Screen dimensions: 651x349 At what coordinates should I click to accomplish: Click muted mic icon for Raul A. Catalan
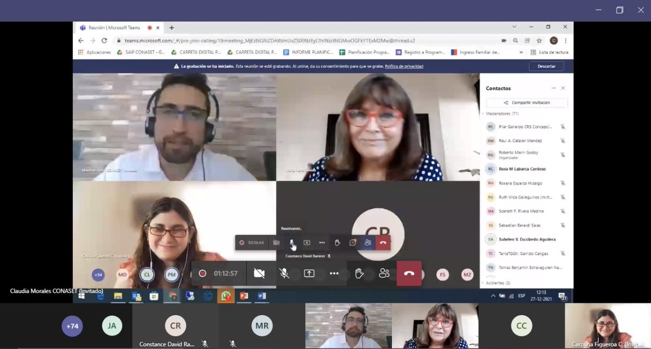pos(563,141)
